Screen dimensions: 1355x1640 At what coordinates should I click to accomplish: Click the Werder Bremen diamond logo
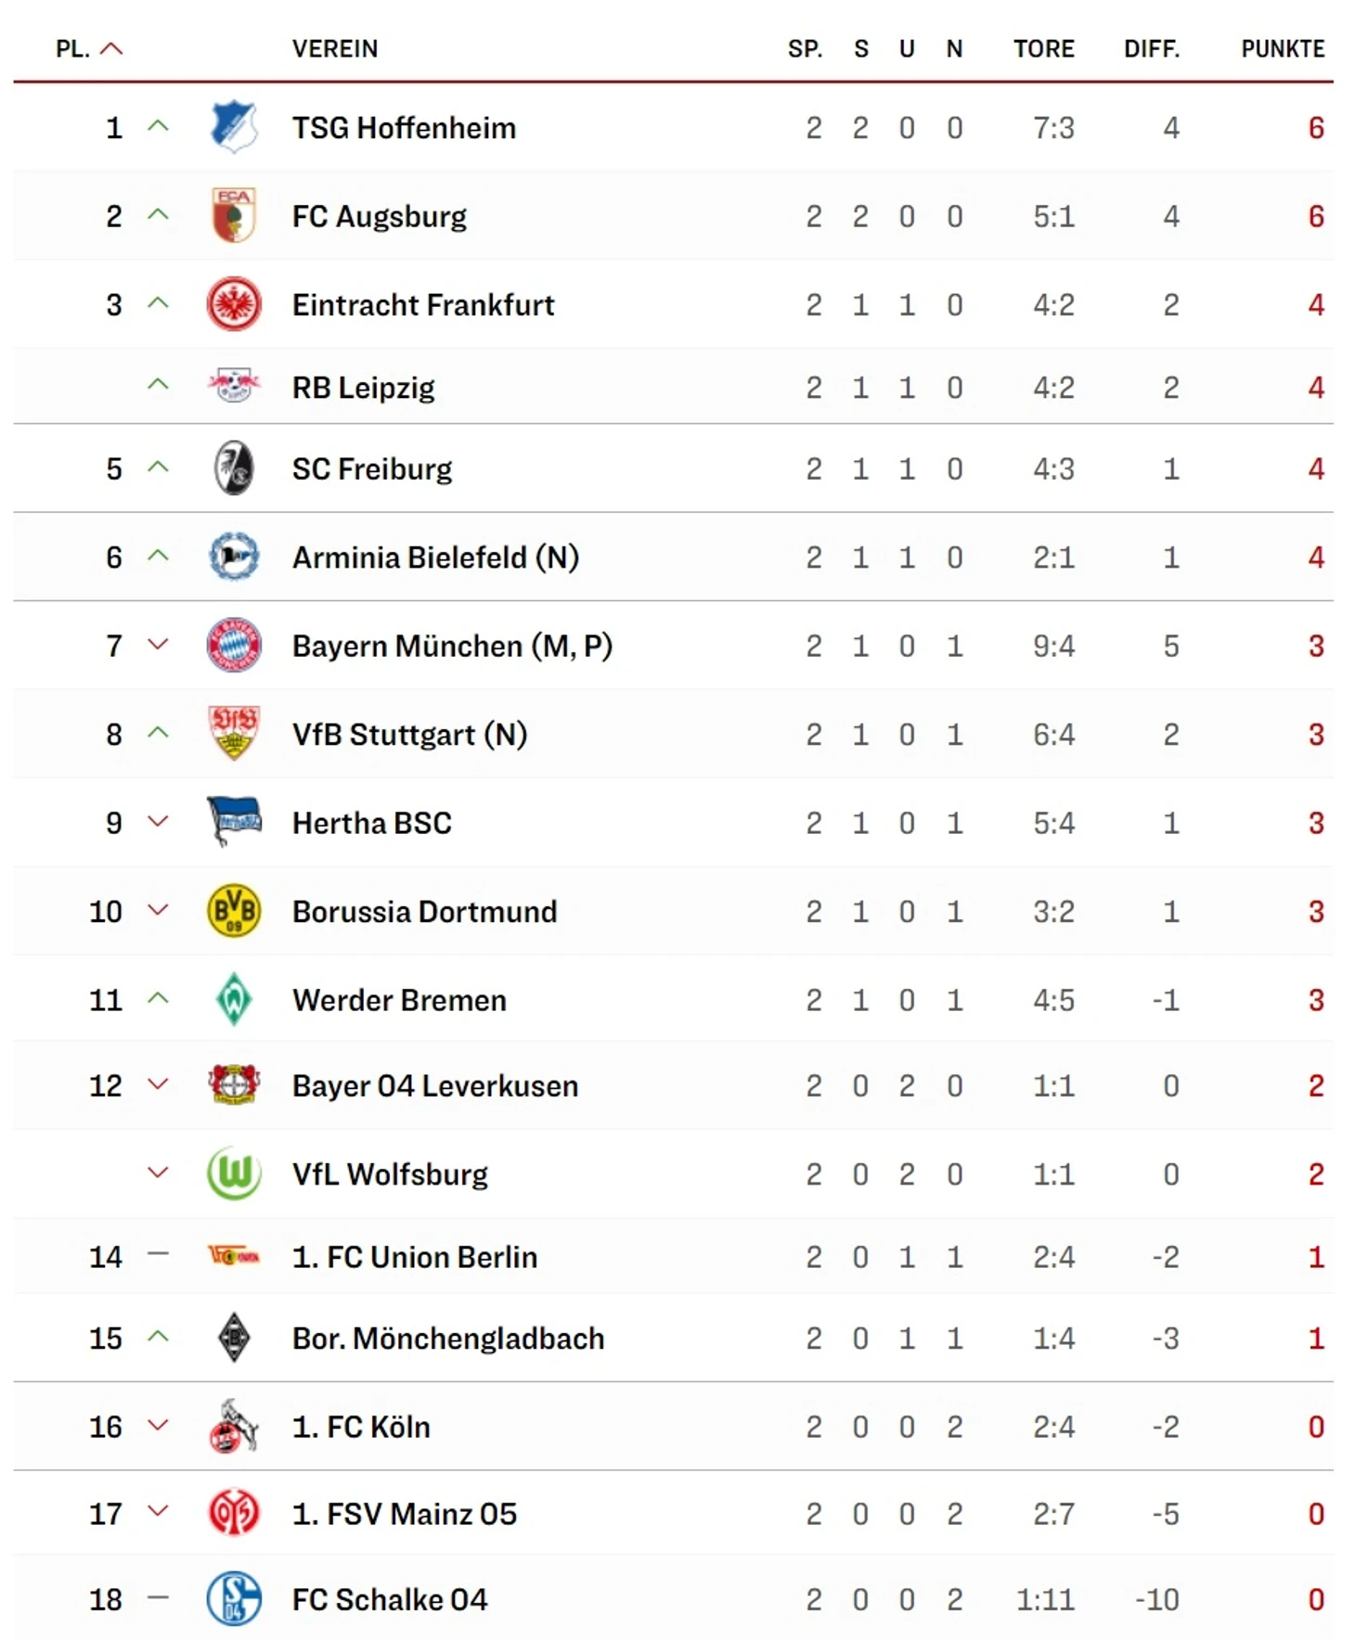[x=233, y=999]
